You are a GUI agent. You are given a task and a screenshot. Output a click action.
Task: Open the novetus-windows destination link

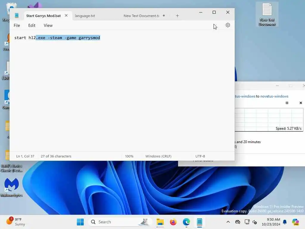click(x=274, y=96)
